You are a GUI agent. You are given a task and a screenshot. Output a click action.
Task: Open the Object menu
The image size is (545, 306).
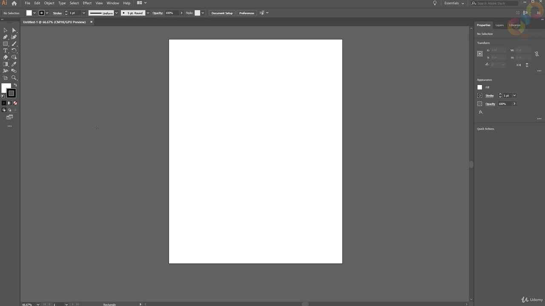(x=49, y=3)
